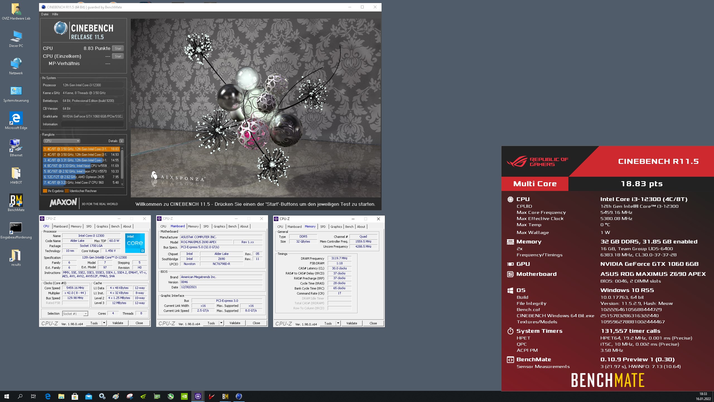The image size is (714, 402).
Task: Select top ranking entry with 18.83 score
Action: 81,149
